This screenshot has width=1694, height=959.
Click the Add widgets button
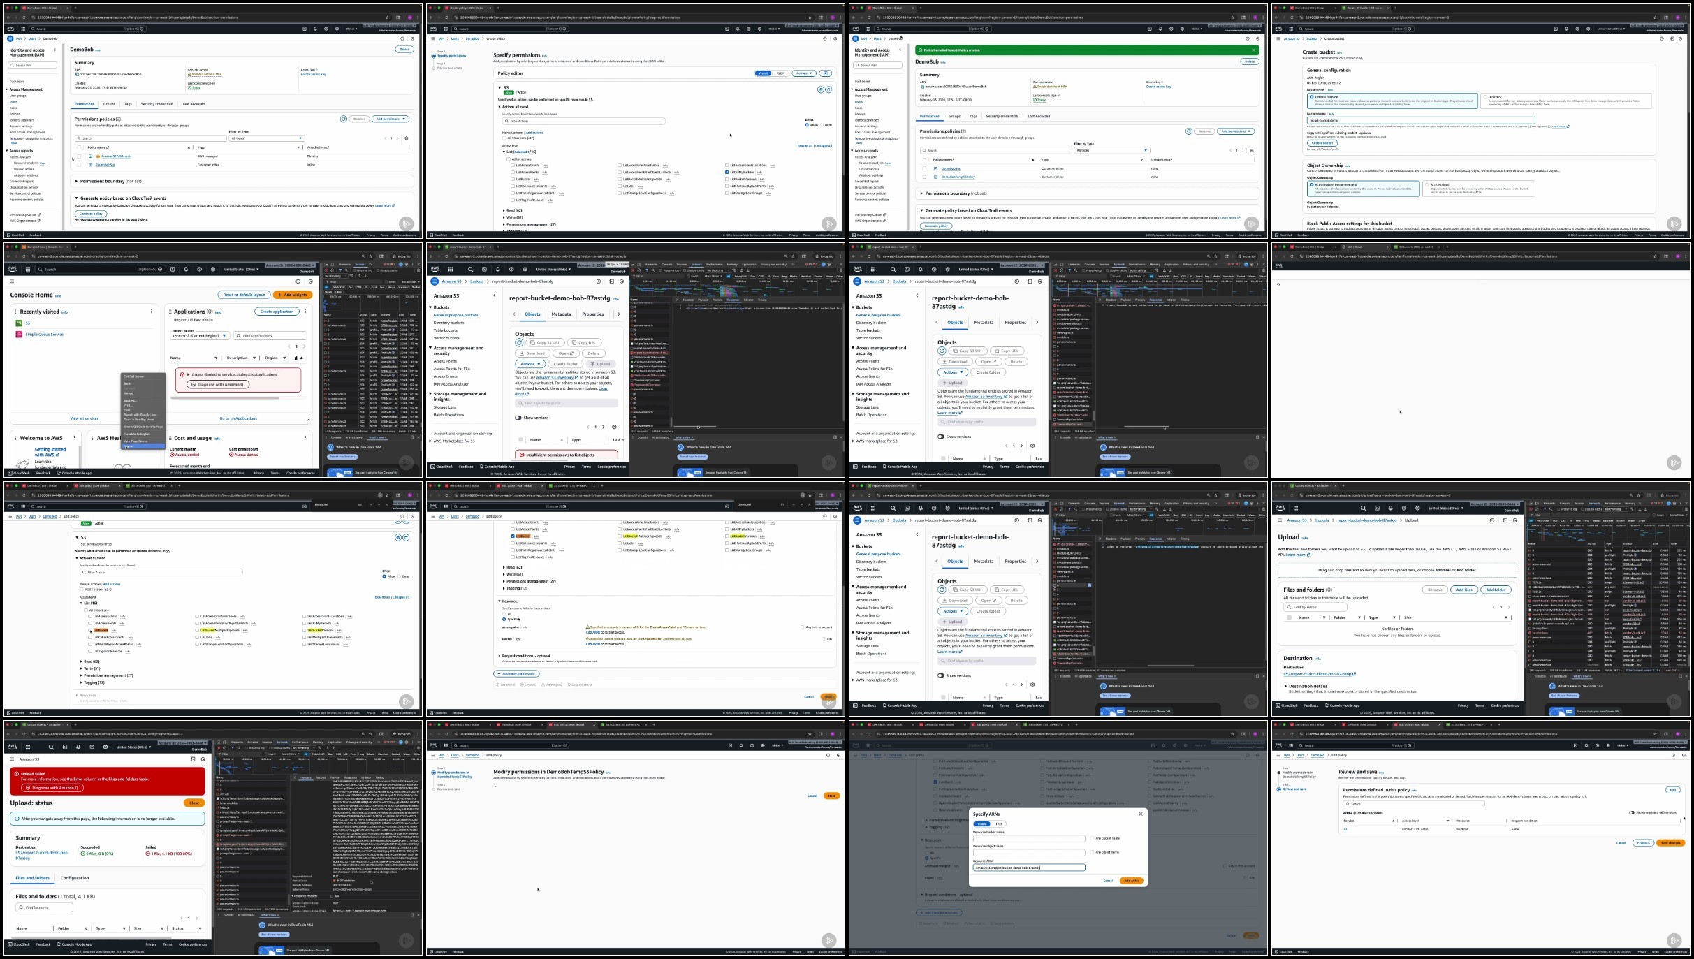(x=293, y=295)
